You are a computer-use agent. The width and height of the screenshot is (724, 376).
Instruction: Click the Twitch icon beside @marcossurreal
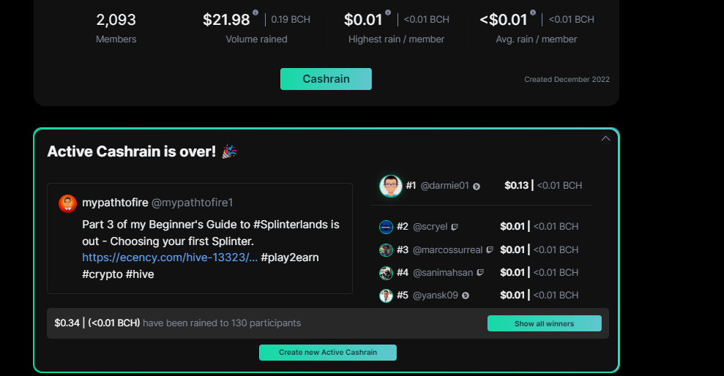coord(490,250)
